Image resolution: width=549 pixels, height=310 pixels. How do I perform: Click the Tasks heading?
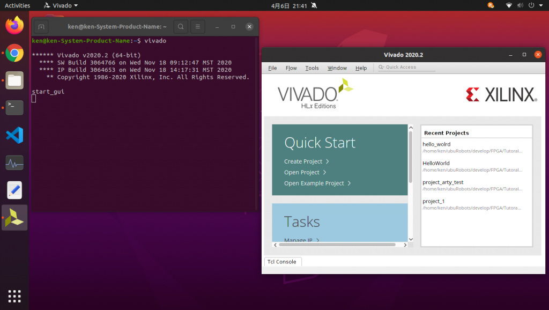[x=302, y=222]
